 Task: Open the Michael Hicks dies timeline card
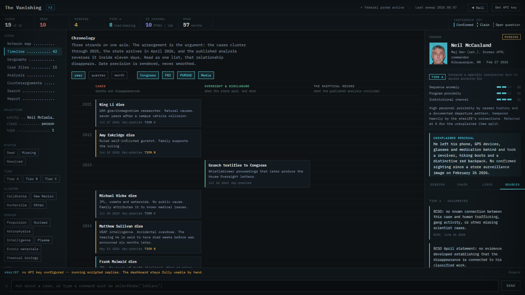pyautogui.click(x=148, y=204)
